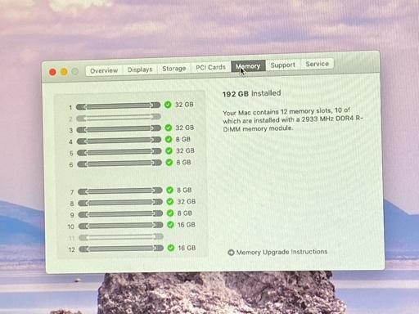Click the green check for slot 12

pos(171,248)
